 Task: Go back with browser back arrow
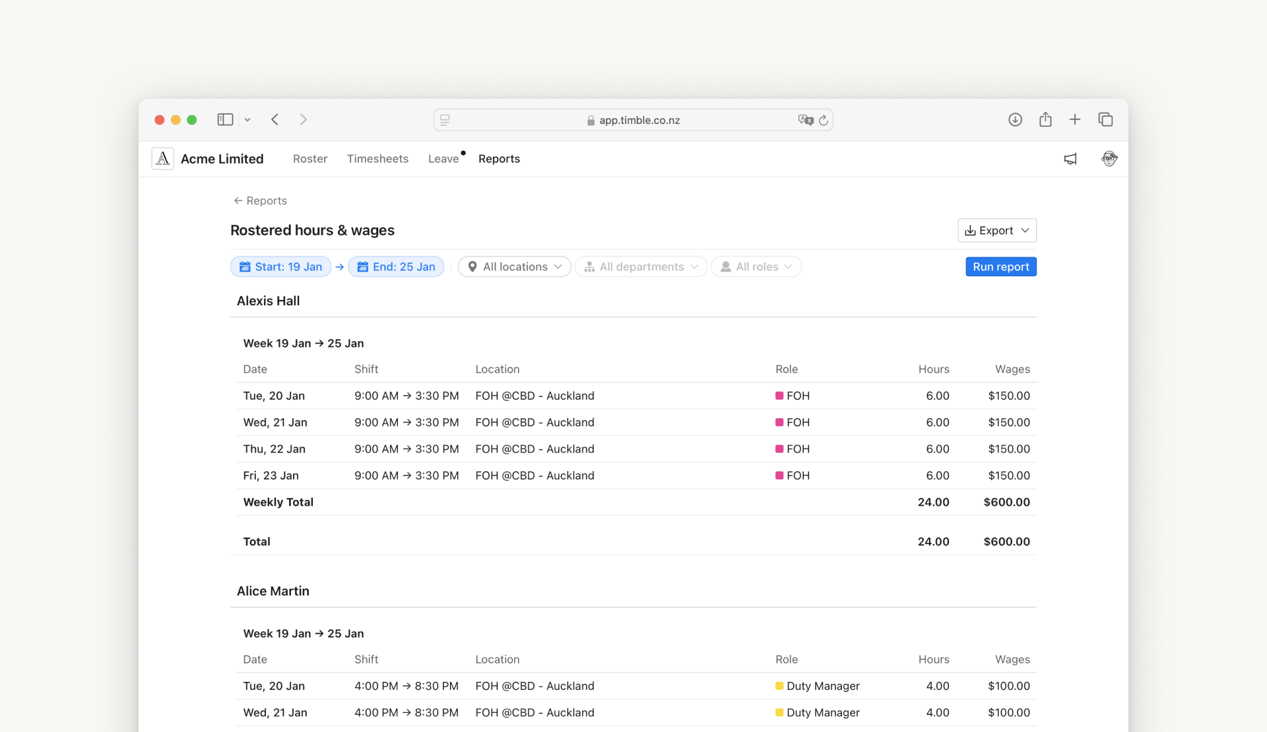pyautogui.click(x=275, y=119)
